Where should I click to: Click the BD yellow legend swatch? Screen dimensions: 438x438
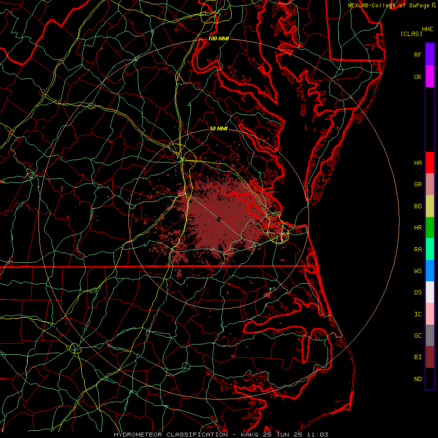click(x=430, y=206)
